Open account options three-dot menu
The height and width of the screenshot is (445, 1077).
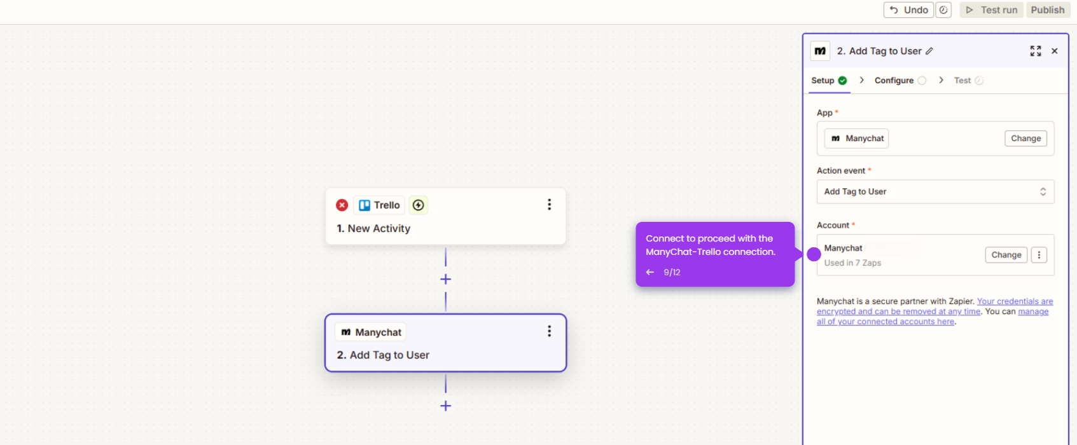pyautogui.click(x=1039, y=255)
